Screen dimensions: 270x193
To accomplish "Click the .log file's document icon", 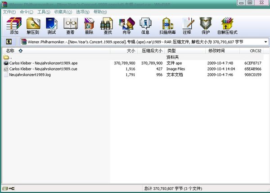I will pos(6,75).
